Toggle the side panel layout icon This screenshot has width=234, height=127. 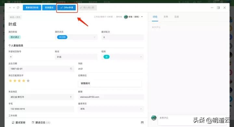(x=218, y=7)
